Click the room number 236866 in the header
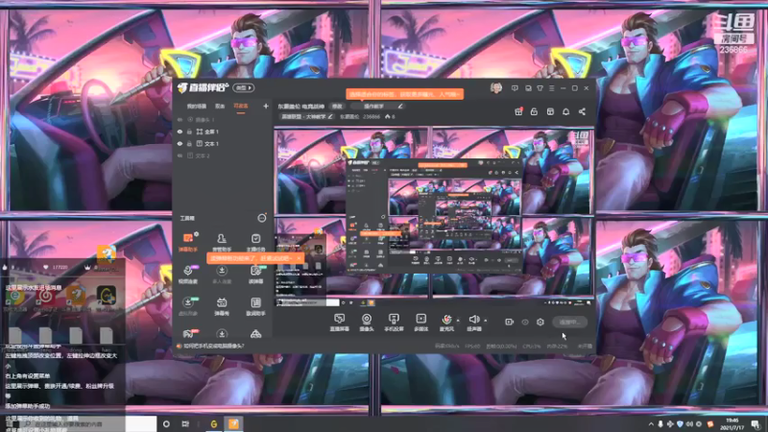Image resolution: width=768 pixels, height=432 pixels. click(372, 116)
